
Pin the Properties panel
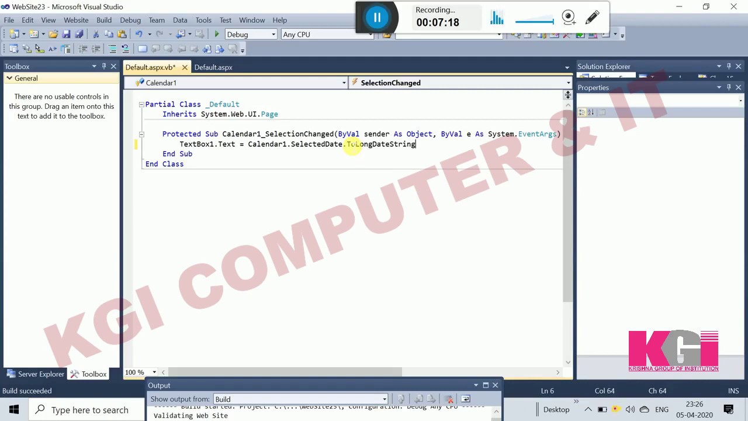tap(729, 87)
